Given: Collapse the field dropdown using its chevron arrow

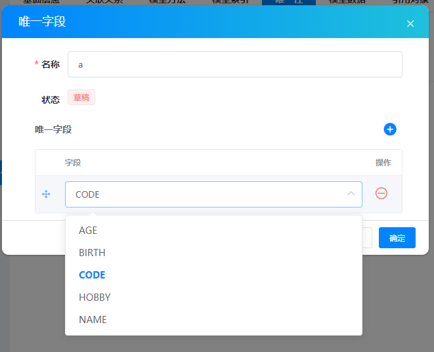Looking at the screenshot, I should pos(351,194).
